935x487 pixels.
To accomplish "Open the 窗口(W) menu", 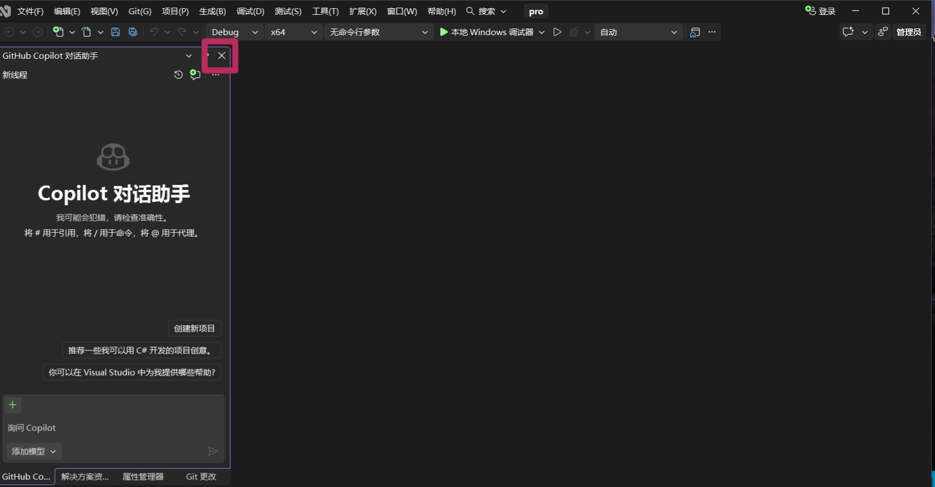I will tap(402, 12).
